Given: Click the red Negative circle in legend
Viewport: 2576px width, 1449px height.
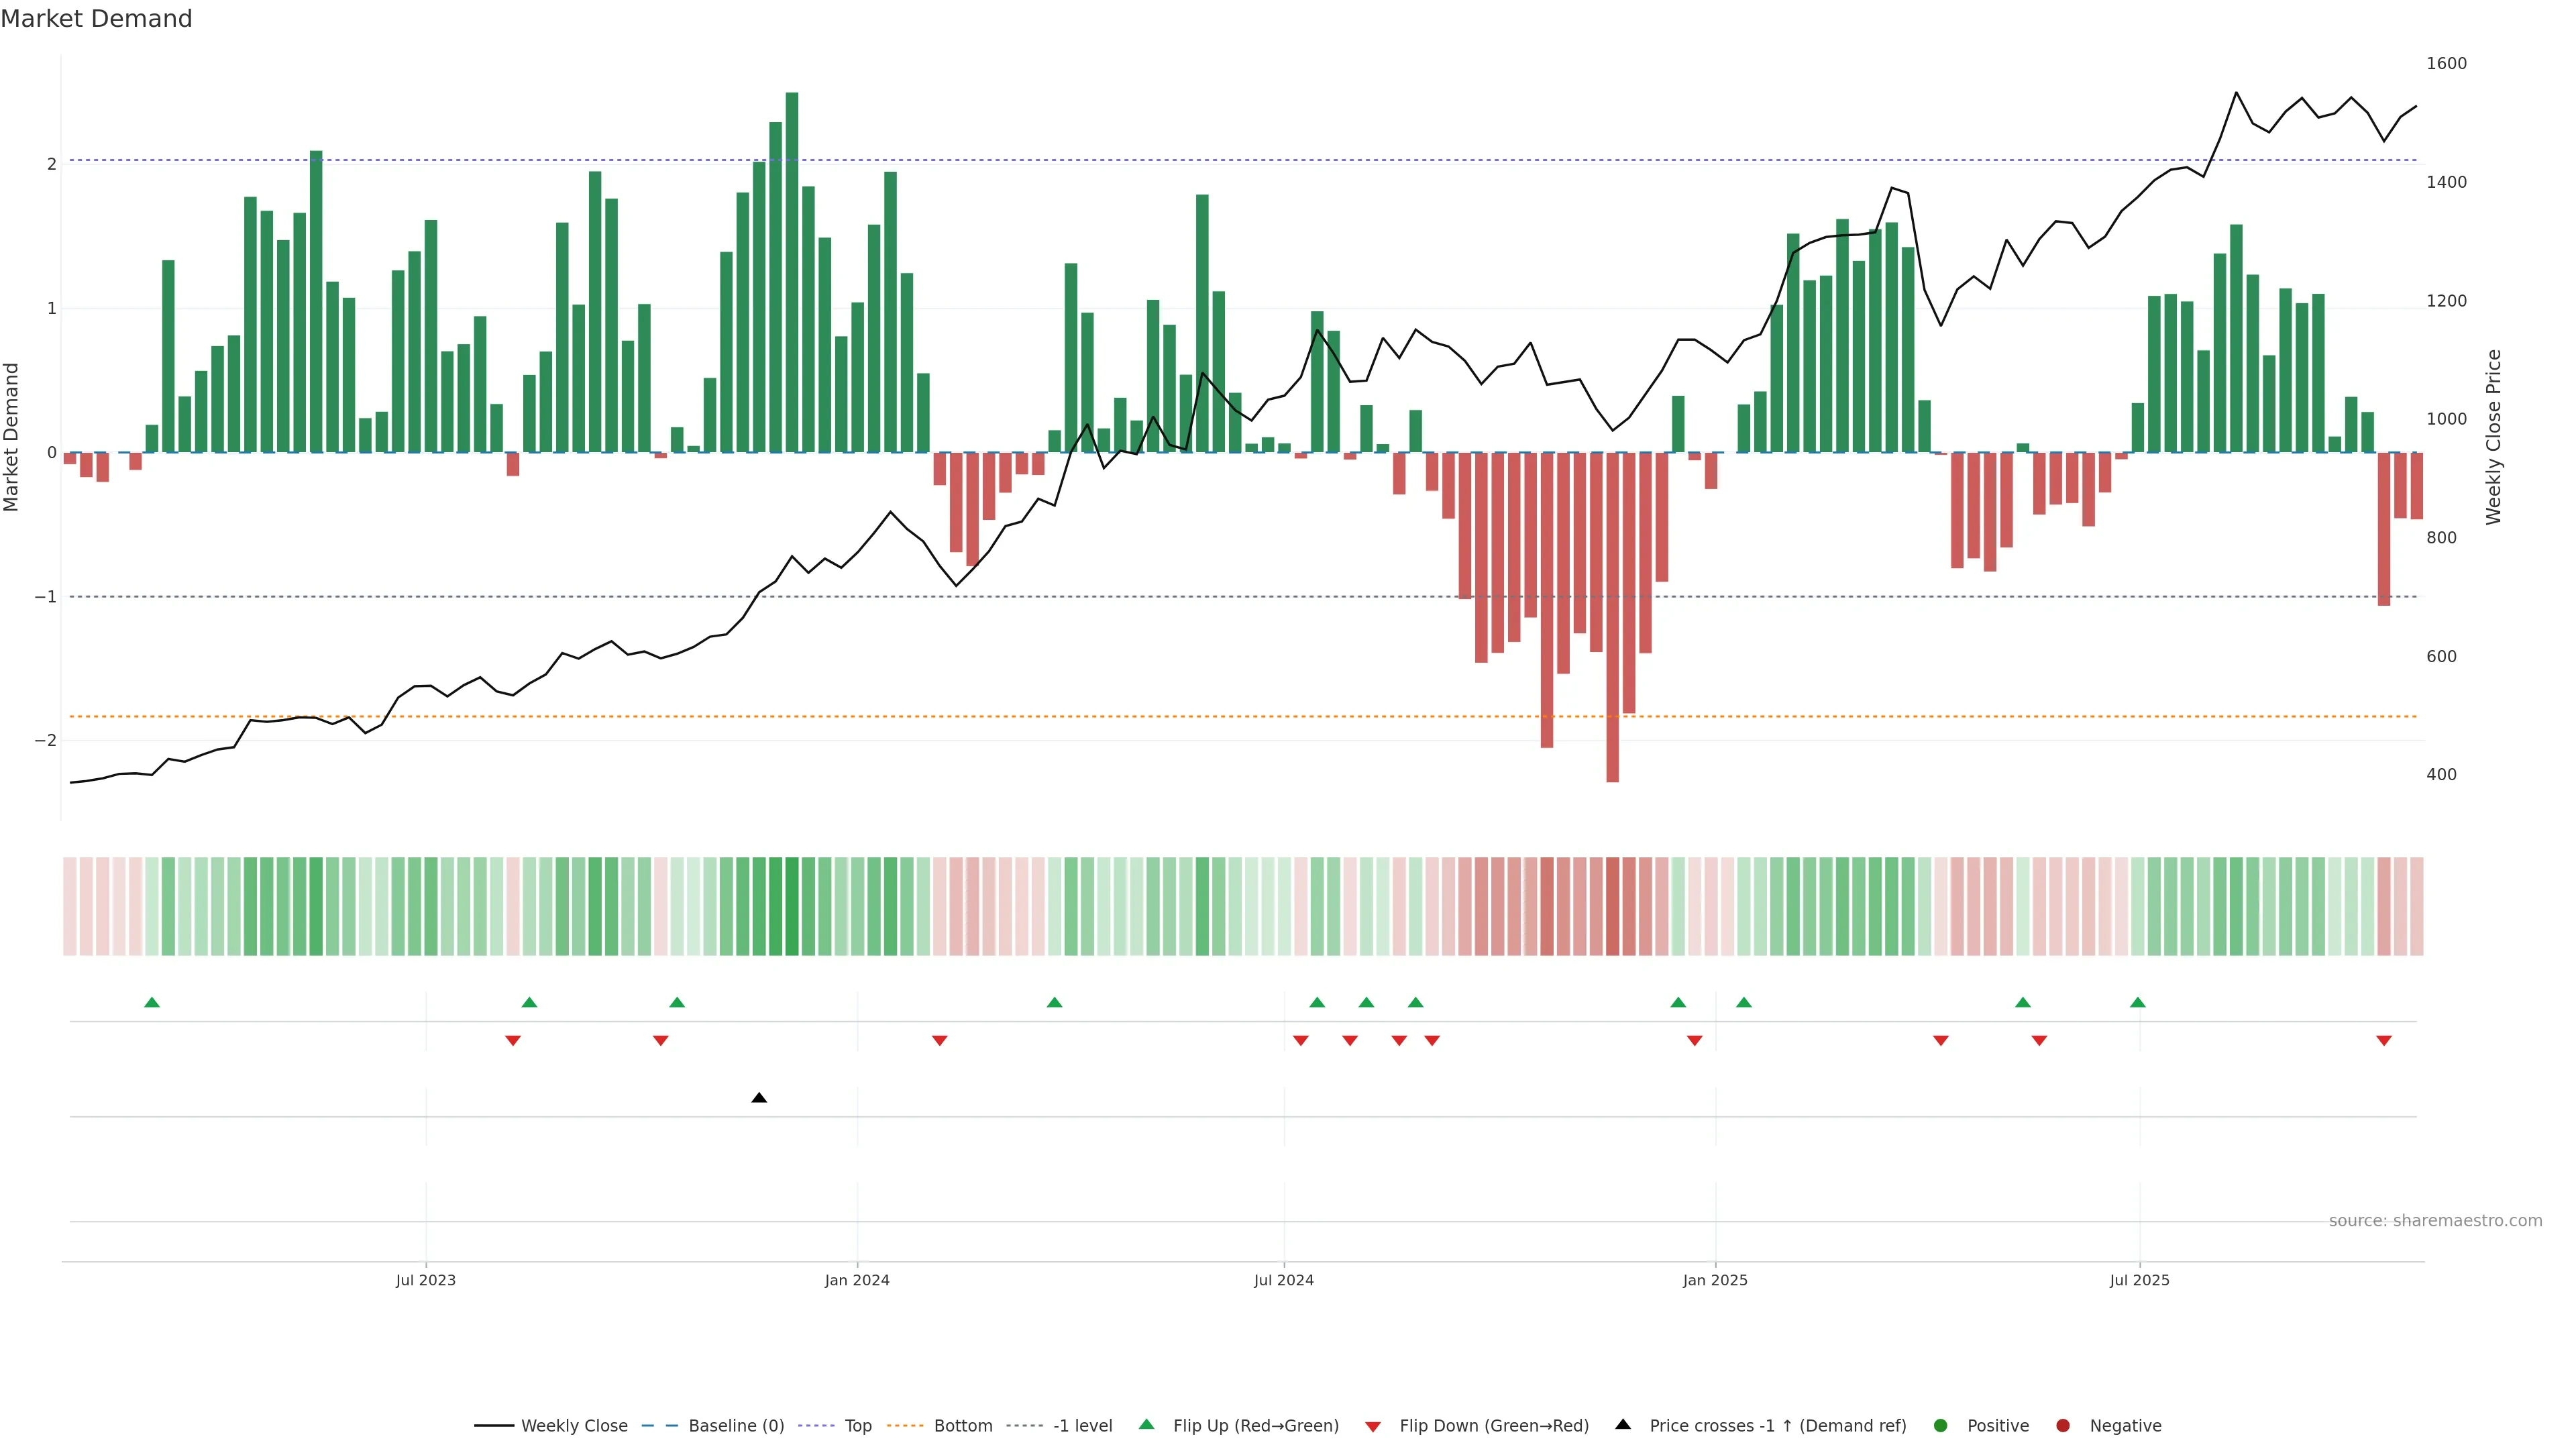Looking at the screenshot, I should [x=2063, y=1426].
